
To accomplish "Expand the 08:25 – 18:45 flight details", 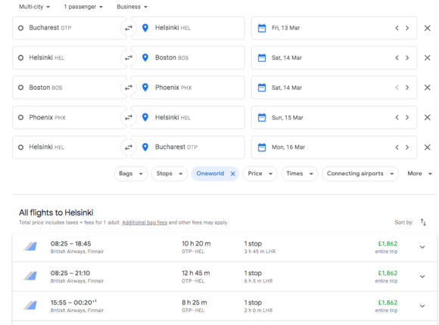I will (422, 247).
